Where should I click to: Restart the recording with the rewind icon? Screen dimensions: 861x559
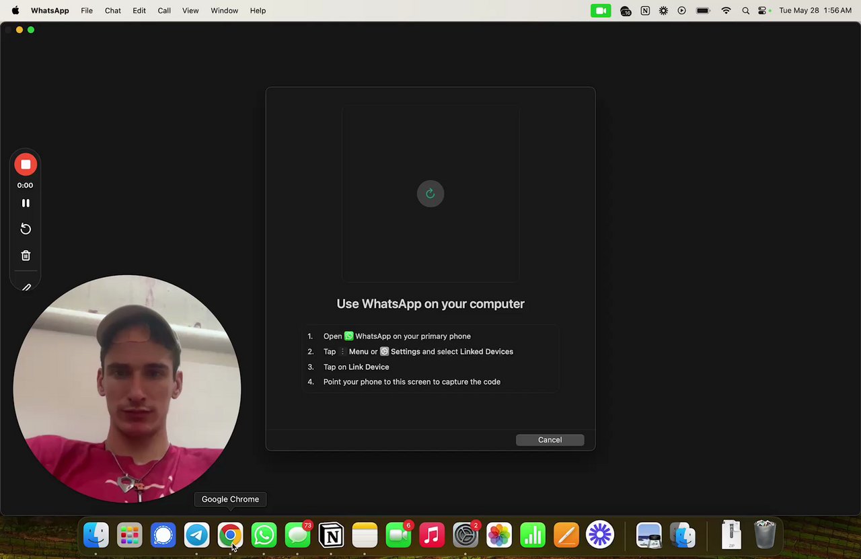[26, 229]
